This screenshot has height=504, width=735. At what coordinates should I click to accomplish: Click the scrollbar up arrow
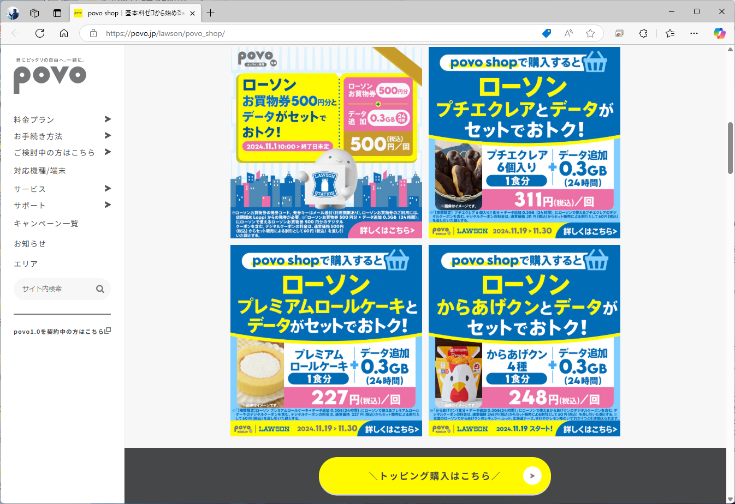[x=730, y=50]
